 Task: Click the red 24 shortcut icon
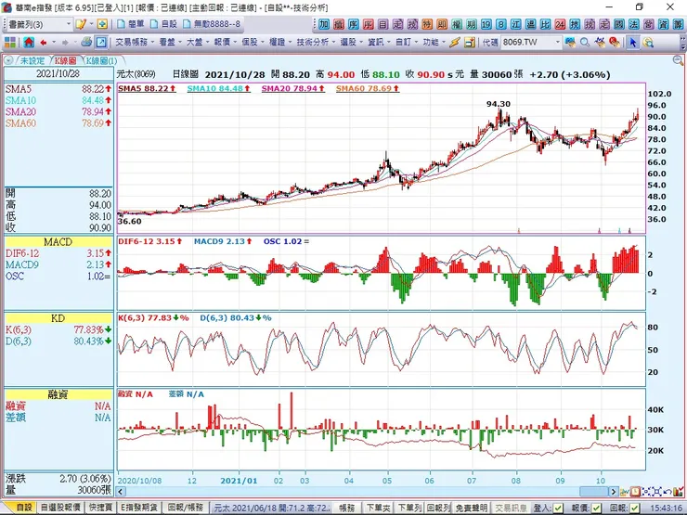[560, 24]
